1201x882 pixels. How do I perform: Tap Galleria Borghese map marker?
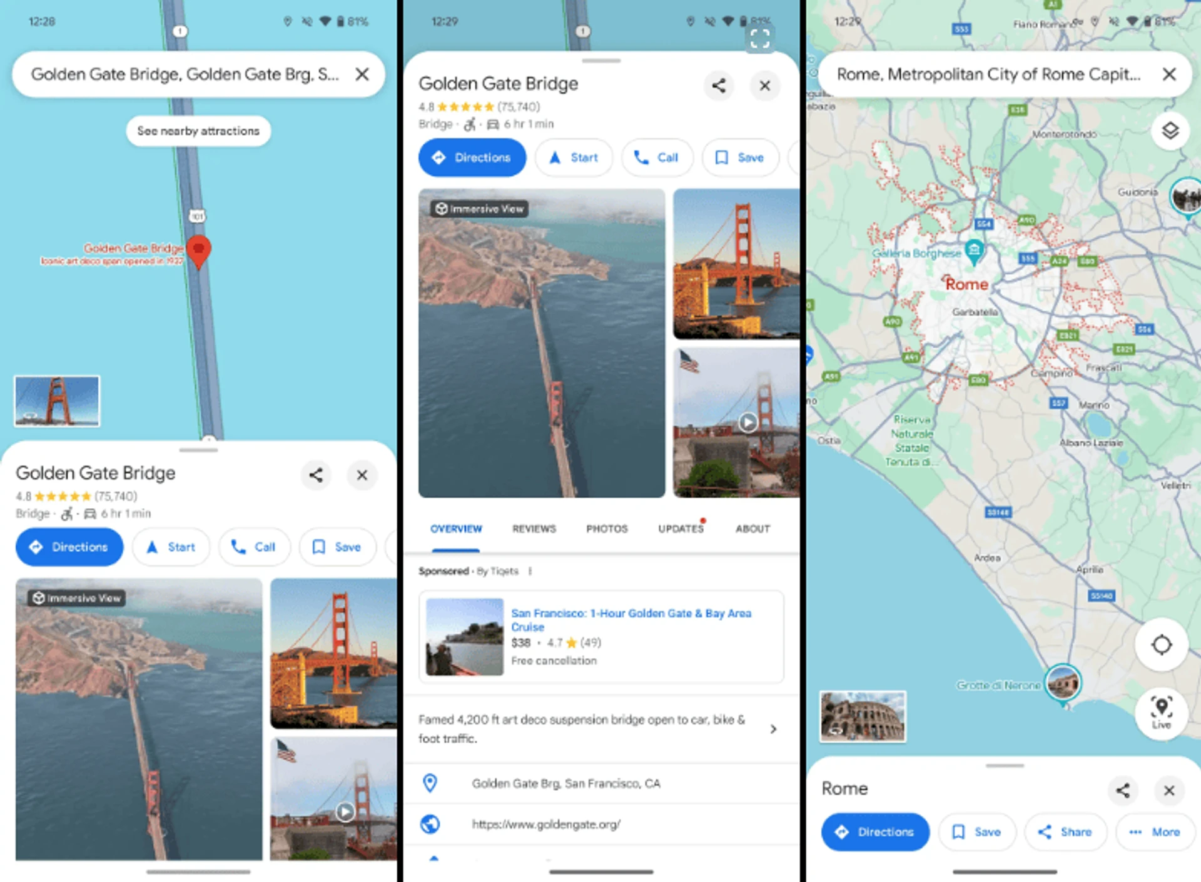pos(974,251)
